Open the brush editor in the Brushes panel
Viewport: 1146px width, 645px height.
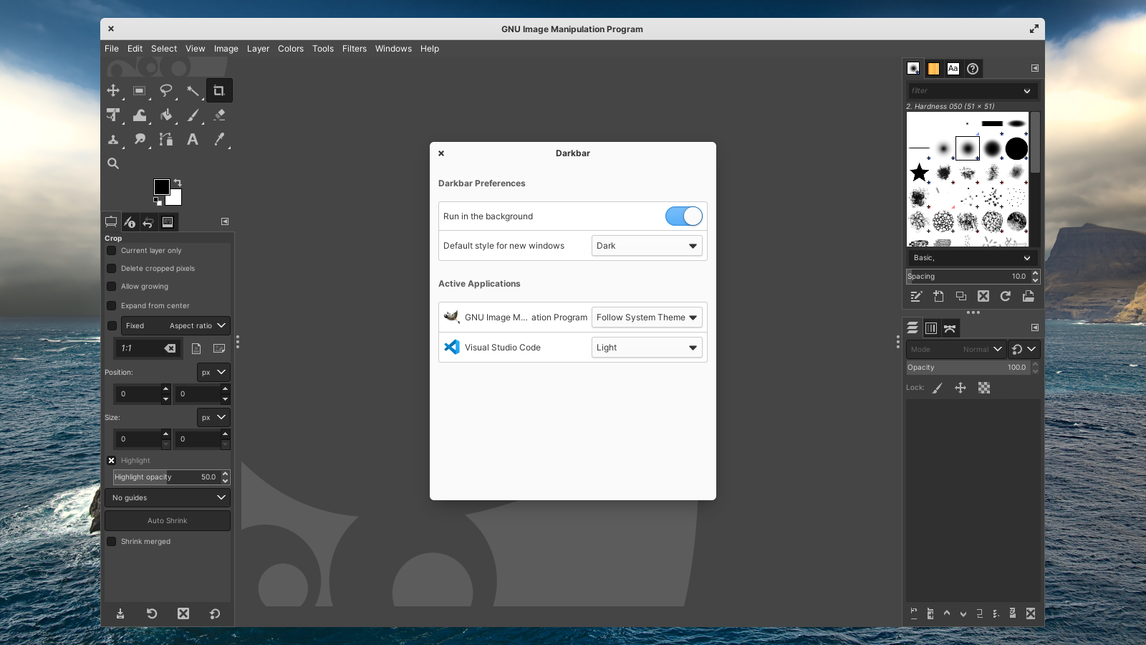[916, 296]
